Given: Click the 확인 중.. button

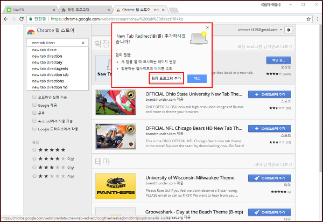Looking at the screenshot, I should [x=278, y=60].
